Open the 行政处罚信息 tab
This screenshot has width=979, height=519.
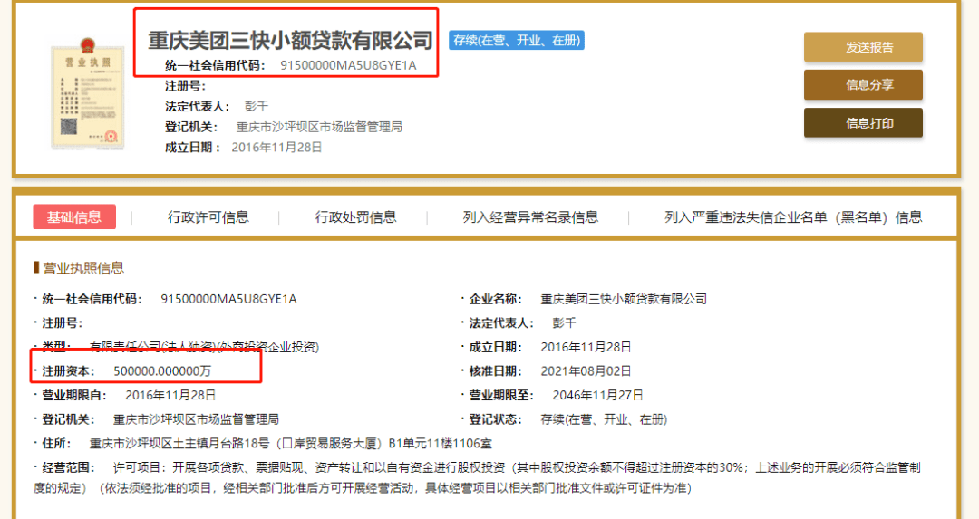(x=355, y=217)
